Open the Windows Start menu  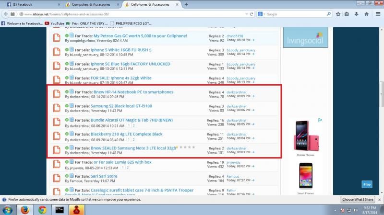click(8, 209)
